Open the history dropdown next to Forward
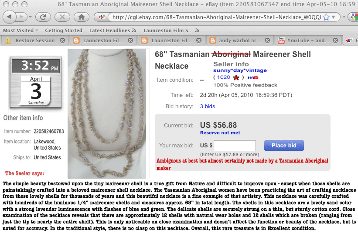The image size is (358, 233). tap(30, 17)
